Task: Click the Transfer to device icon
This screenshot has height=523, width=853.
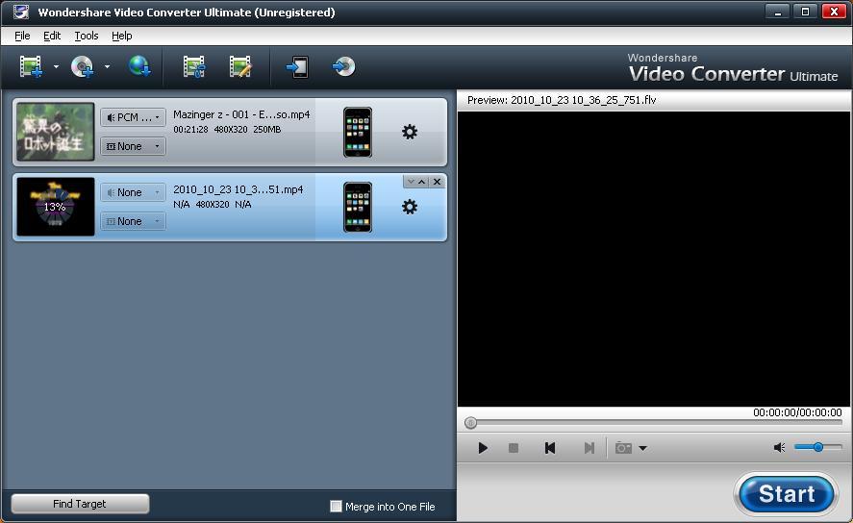Action: coord(297,67)
